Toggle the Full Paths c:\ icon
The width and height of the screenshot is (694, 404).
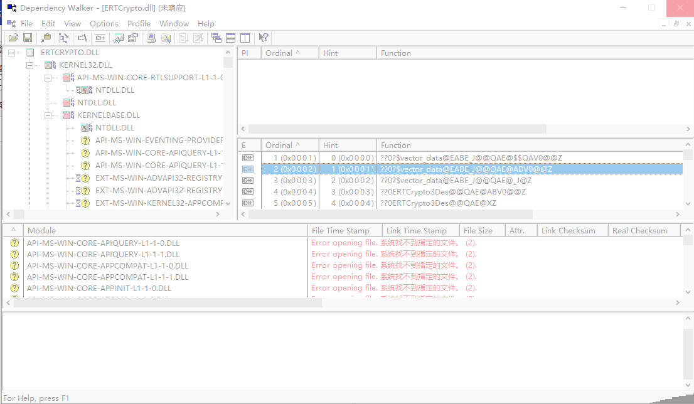(82, 38)
